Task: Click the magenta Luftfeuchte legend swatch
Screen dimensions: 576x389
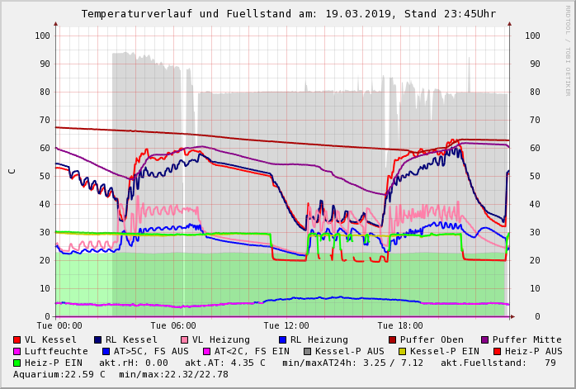Action: pos(17,352)
